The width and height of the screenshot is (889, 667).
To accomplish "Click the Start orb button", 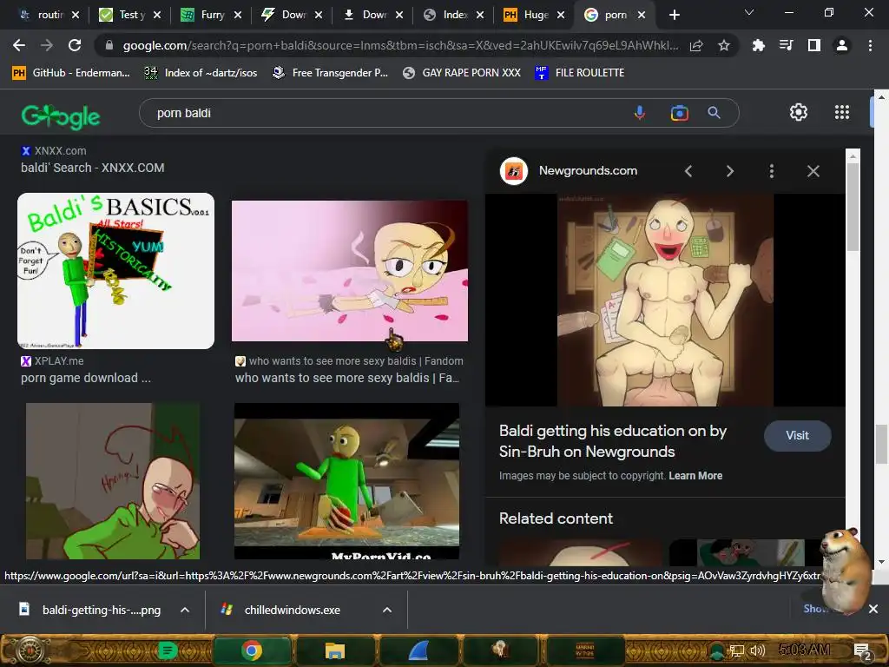I will 30,650.
